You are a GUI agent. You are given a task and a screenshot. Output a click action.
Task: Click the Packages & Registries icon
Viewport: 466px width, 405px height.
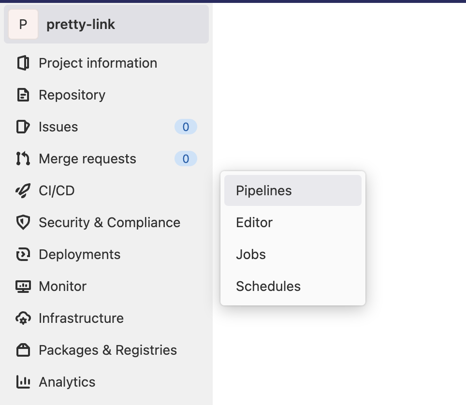tap(23, 350)
